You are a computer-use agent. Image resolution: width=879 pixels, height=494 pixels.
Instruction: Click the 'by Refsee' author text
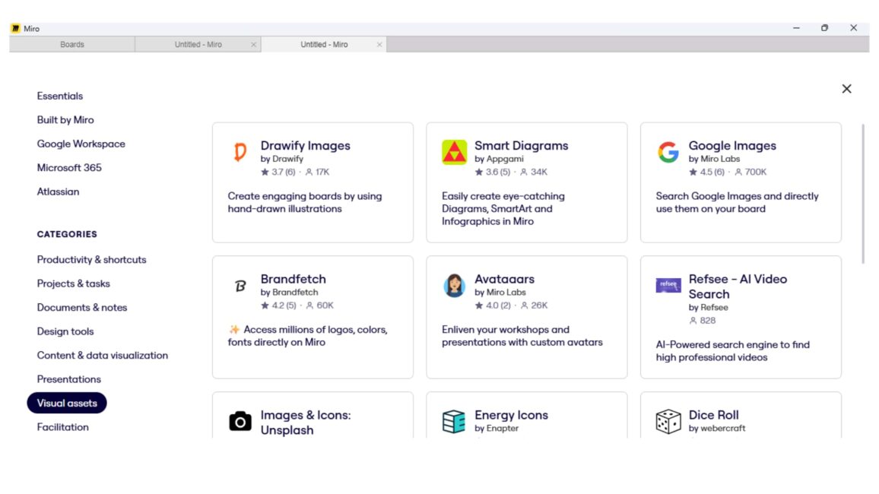pos(709,308)
